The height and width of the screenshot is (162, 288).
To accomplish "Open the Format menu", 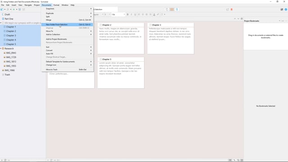I will (x=56, y=5).
